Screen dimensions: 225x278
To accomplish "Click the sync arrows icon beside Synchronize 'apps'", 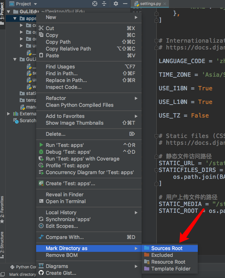I will point(41,219).
